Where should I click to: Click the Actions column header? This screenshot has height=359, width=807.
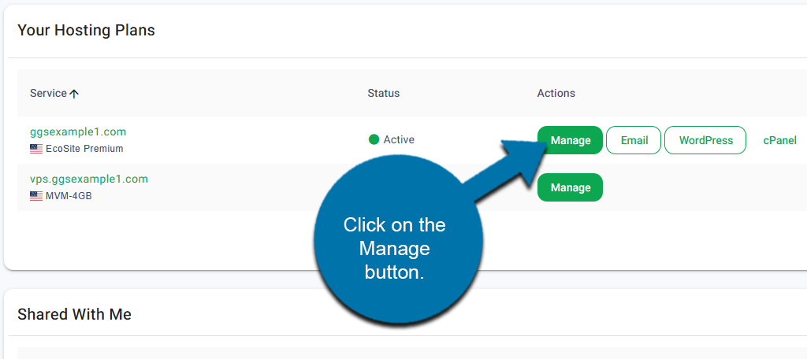pyautogui.click(x=556, y=93)
